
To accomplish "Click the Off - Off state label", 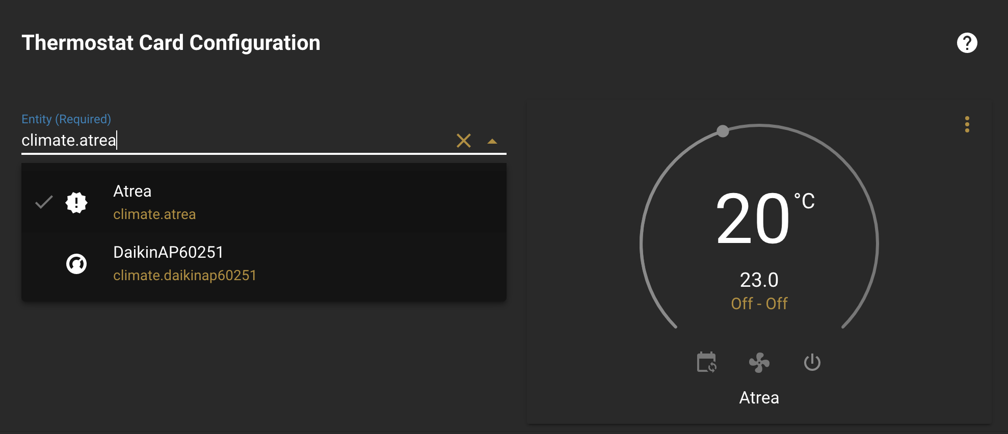I will point(759,304).
